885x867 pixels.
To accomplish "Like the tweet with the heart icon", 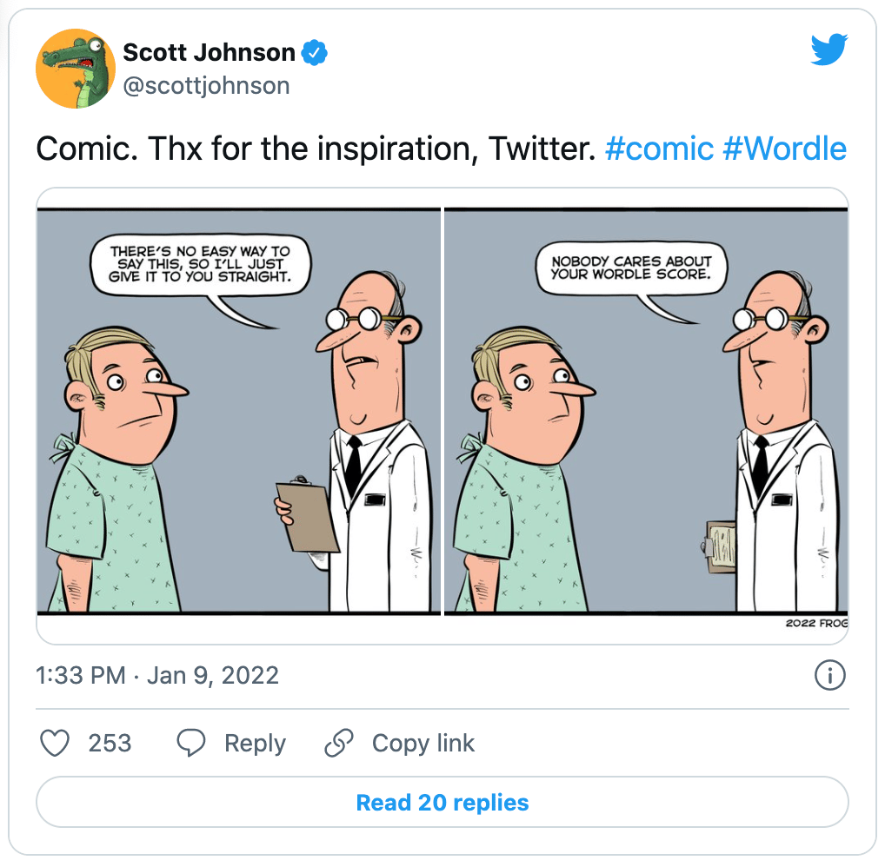I will tap(55, 743).
